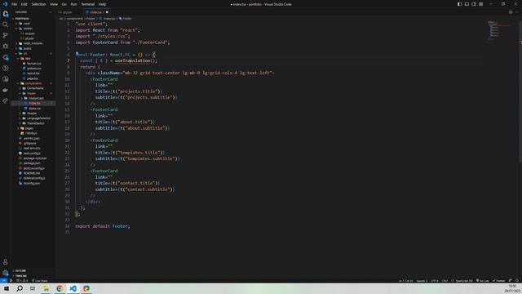The image size is (522, 294).
Task: Click the Prettier status bar item
Action: 498,281
